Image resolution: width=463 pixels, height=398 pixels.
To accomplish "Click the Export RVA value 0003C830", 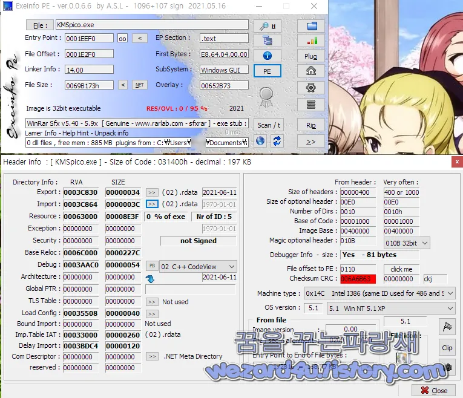I will [x=80, y=192].
